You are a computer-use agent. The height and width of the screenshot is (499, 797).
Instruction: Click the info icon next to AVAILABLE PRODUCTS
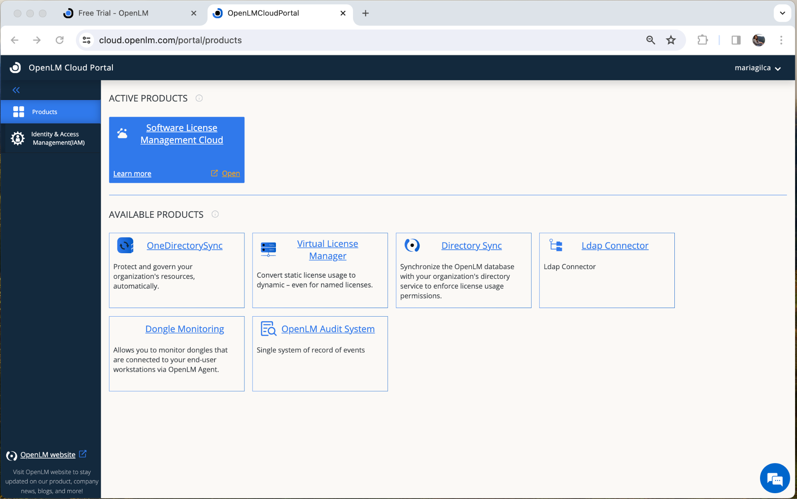pos(215,214)
